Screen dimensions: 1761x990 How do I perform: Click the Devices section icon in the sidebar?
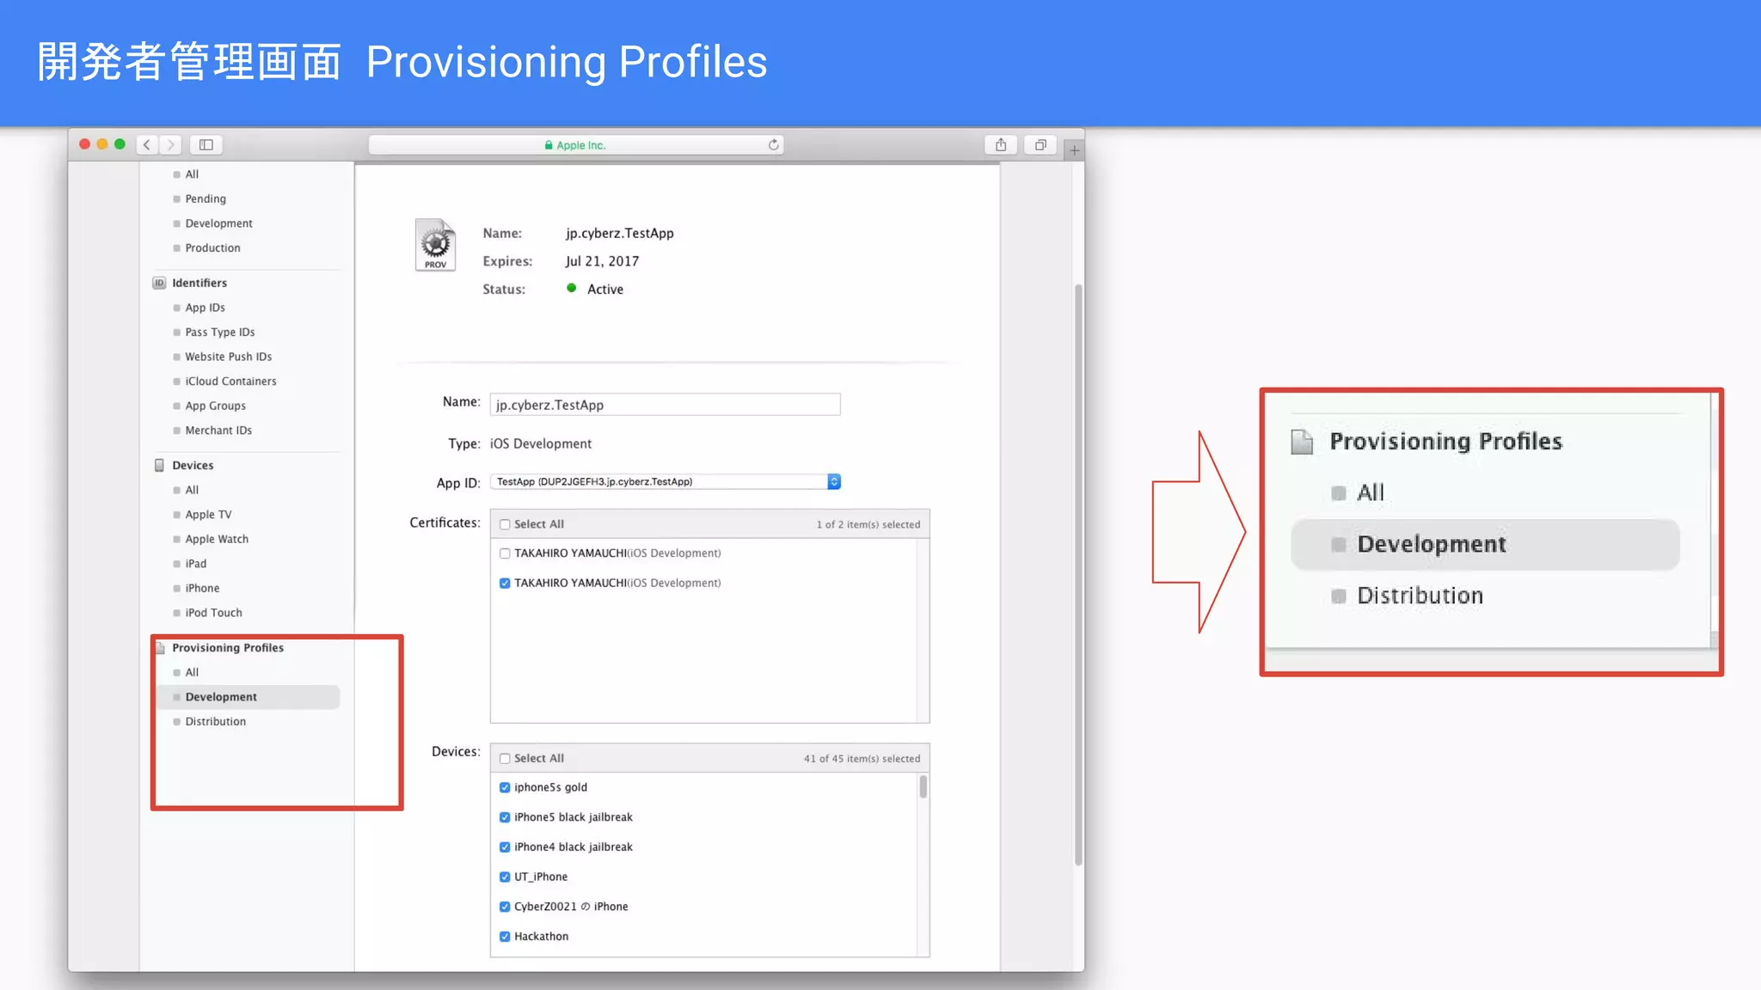pyautogui.click(x=159, y=465)
